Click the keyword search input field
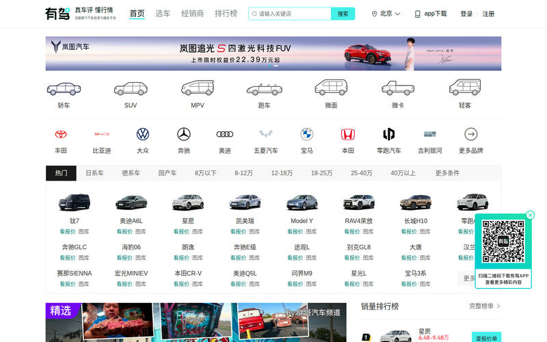 coord(290,14)
